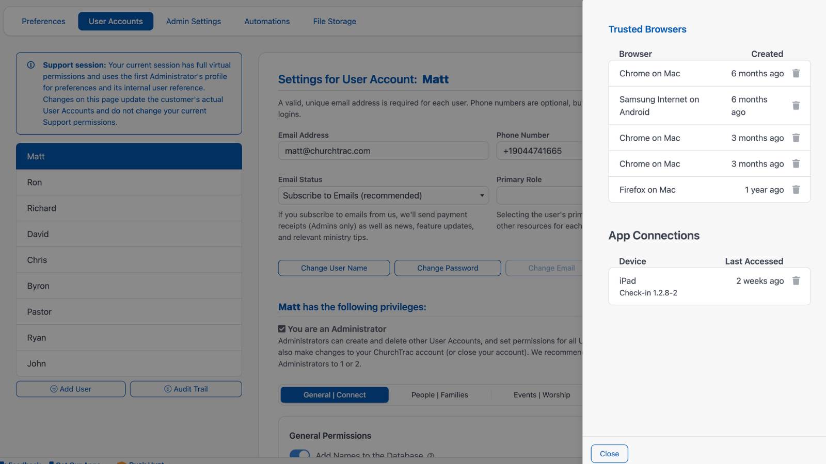This screenshot has height=464, width=826.
Task: Select user Chris in the accounts list
Action: coord(129,260)
